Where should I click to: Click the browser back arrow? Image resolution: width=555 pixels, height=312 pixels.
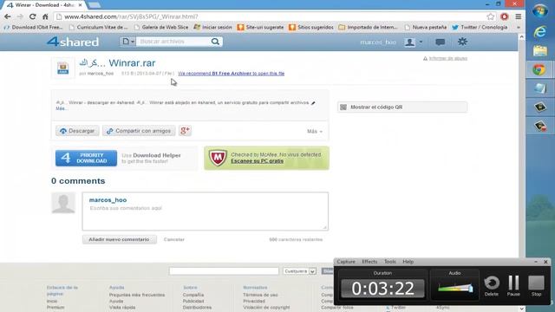(x=8, y=16)
